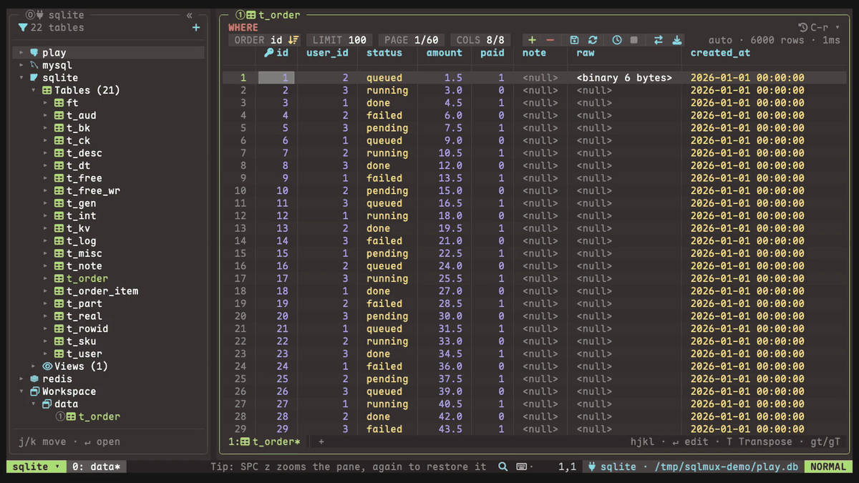This screenshot has height=483, width=859.
Task: Click the filter funnel icon above tables
Action: pyautogui.click(x=22, y=27)
